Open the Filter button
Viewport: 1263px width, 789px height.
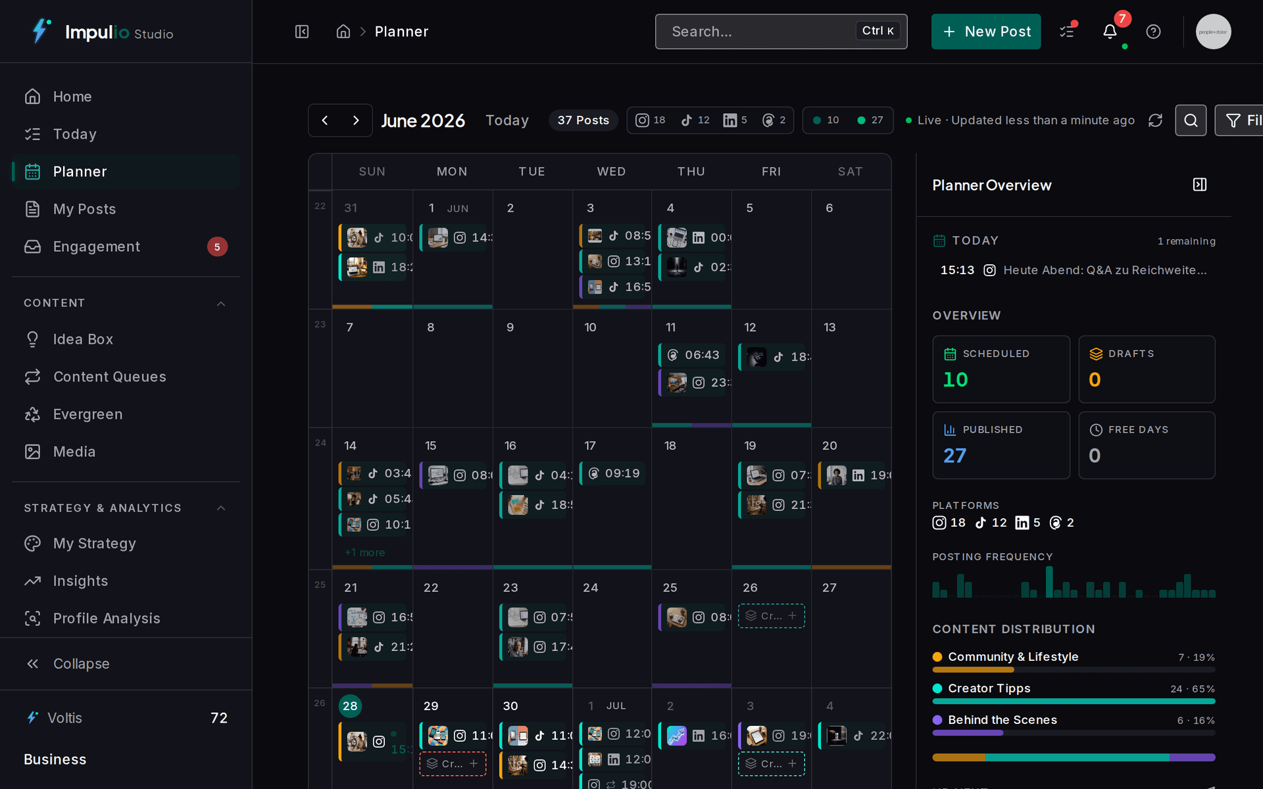click(x=1239, y=120)
